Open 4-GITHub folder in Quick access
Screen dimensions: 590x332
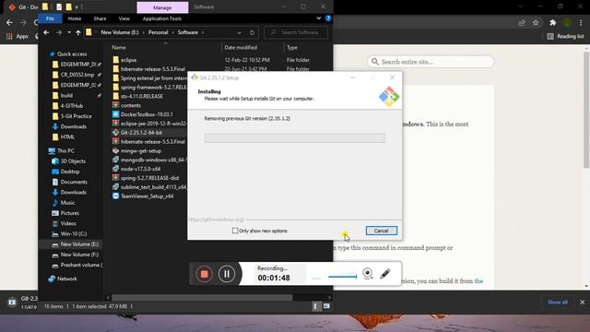click(x=72, y=106)
